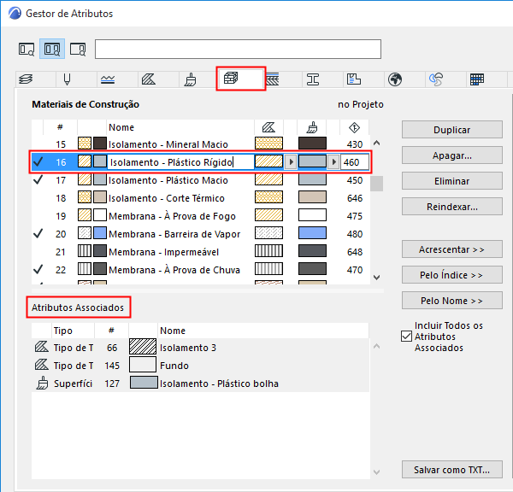
Task: Select Isolamento - Plástico Macio row
Action: [x=201, y=180]
